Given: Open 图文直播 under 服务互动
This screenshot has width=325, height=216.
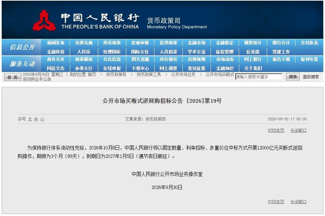Looking at the screenshot, I should pos(140,59).
